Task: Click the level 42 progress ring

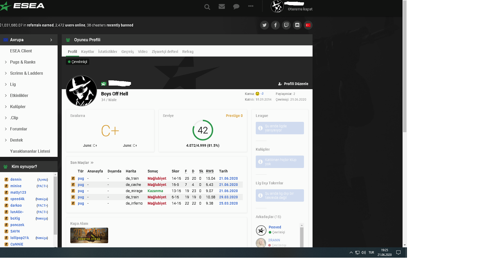Action: coord(203,130)
